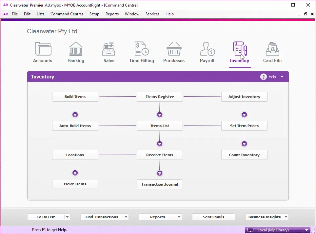The image size is (316, 234).
Task: Click the Set Item Prices button
Action: [244, 126]
